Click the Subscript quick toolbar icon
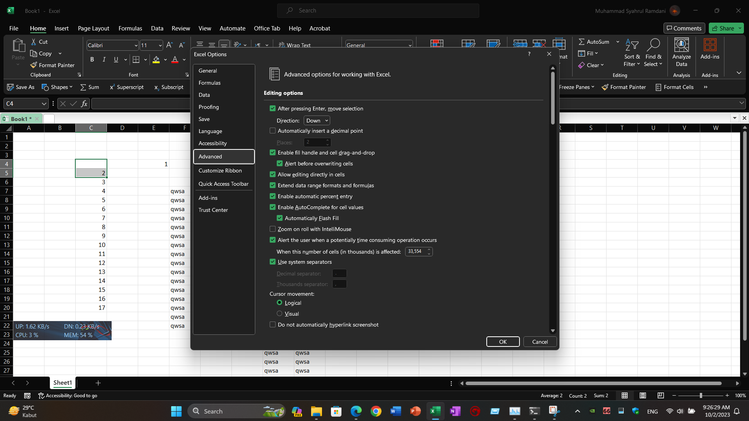Image resolution: width=749 pixels, height=421 pixels. click(x=169, y=87)
